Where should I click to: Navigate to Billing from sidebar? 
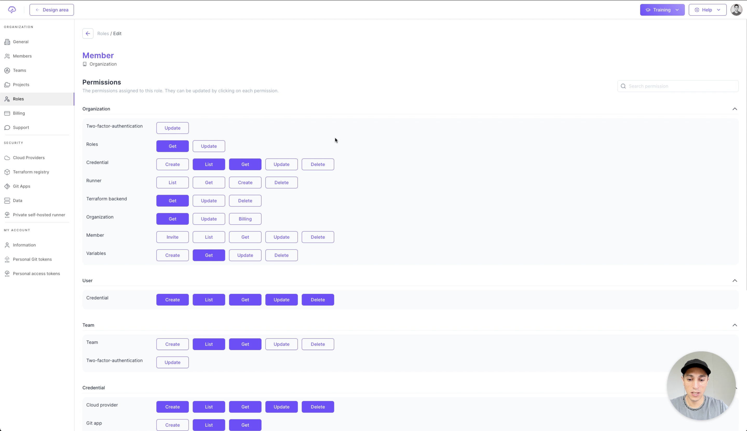[19, 113]
